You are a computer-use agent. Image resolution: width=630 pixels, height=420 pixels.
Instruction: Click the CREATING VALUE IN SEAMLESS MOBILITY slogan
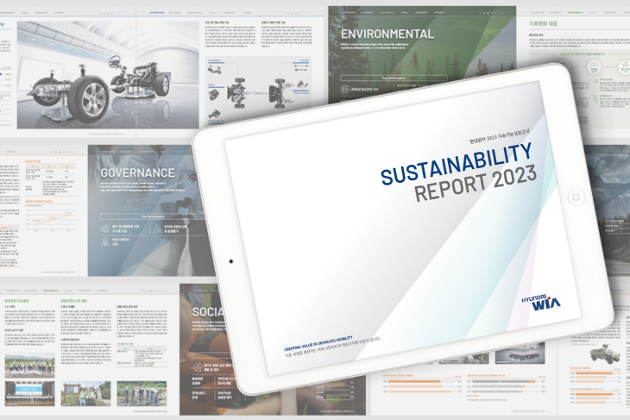coord(318,343)
